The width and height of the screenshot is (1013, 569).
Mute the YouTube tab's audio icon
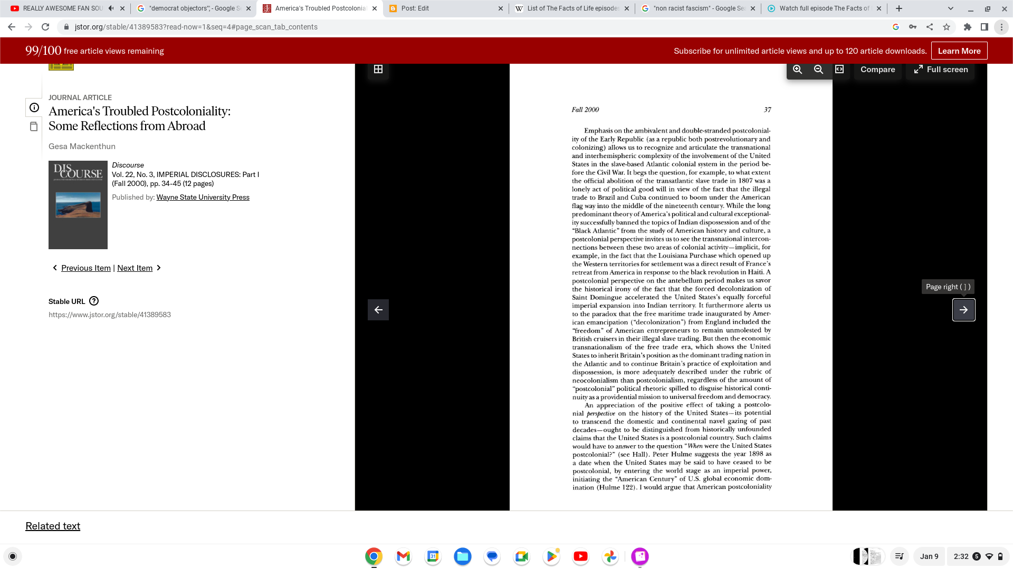[x=111, y=8]
